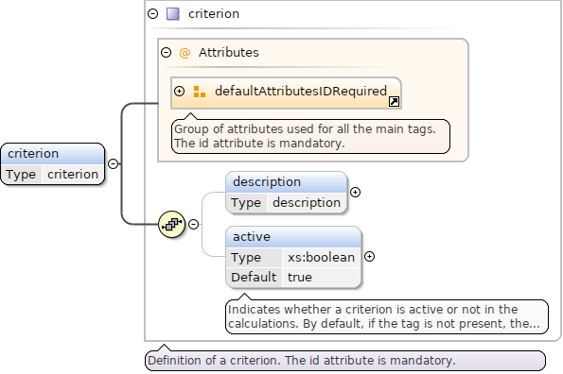Expand the description element node
Viewport: 563px width, 374px height.
(355, 193)
